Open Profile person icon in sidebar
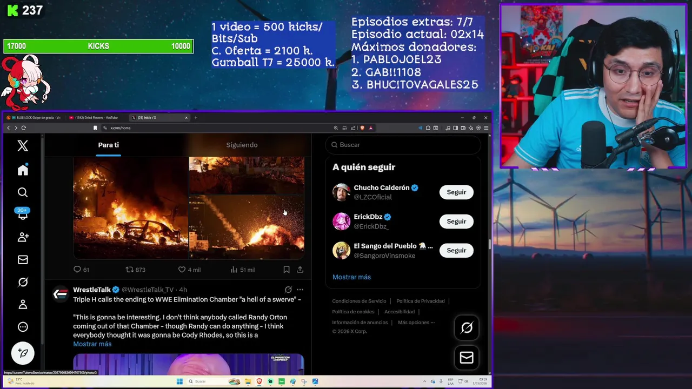This screenshot has height=389, width=692. (23, 305)
